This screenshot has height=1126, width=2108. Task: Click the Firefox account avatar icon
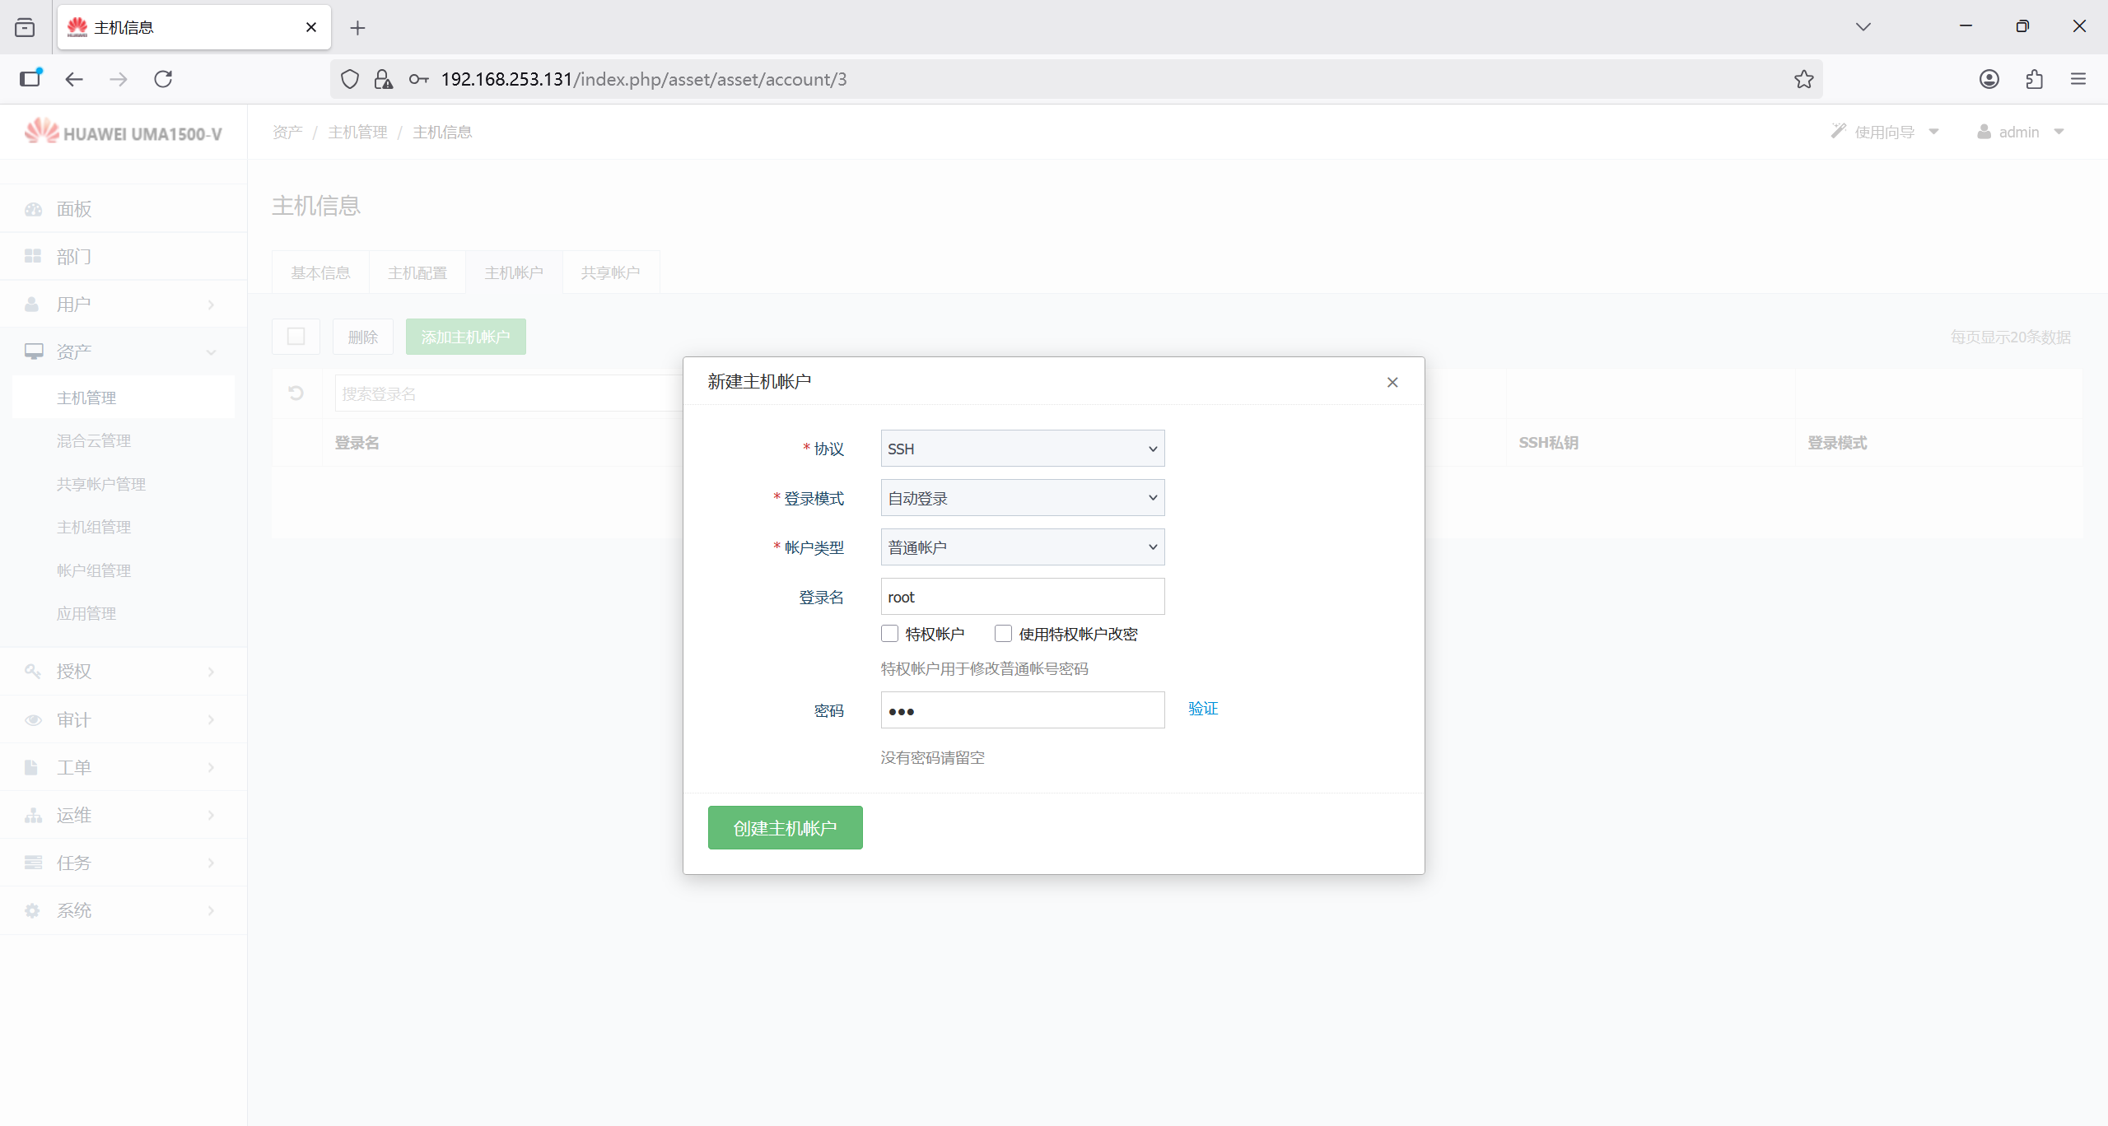1989,79
